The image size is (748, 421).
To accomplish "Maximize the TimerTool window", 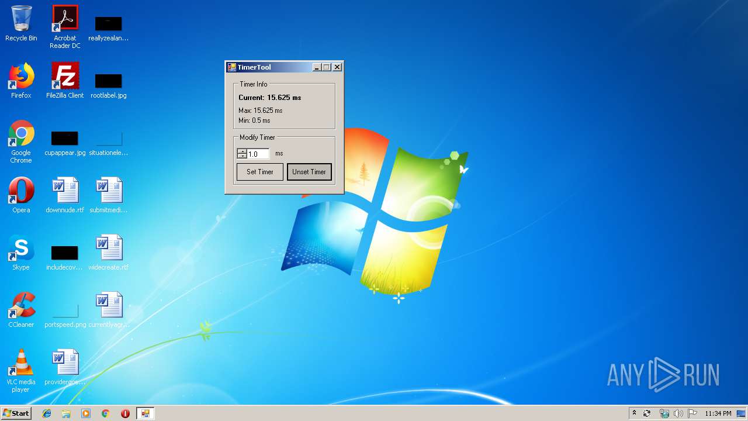I will coord(327,67).
